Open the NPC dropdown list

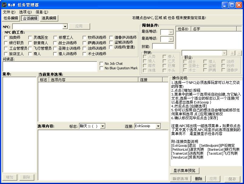(x=65, y=27)
